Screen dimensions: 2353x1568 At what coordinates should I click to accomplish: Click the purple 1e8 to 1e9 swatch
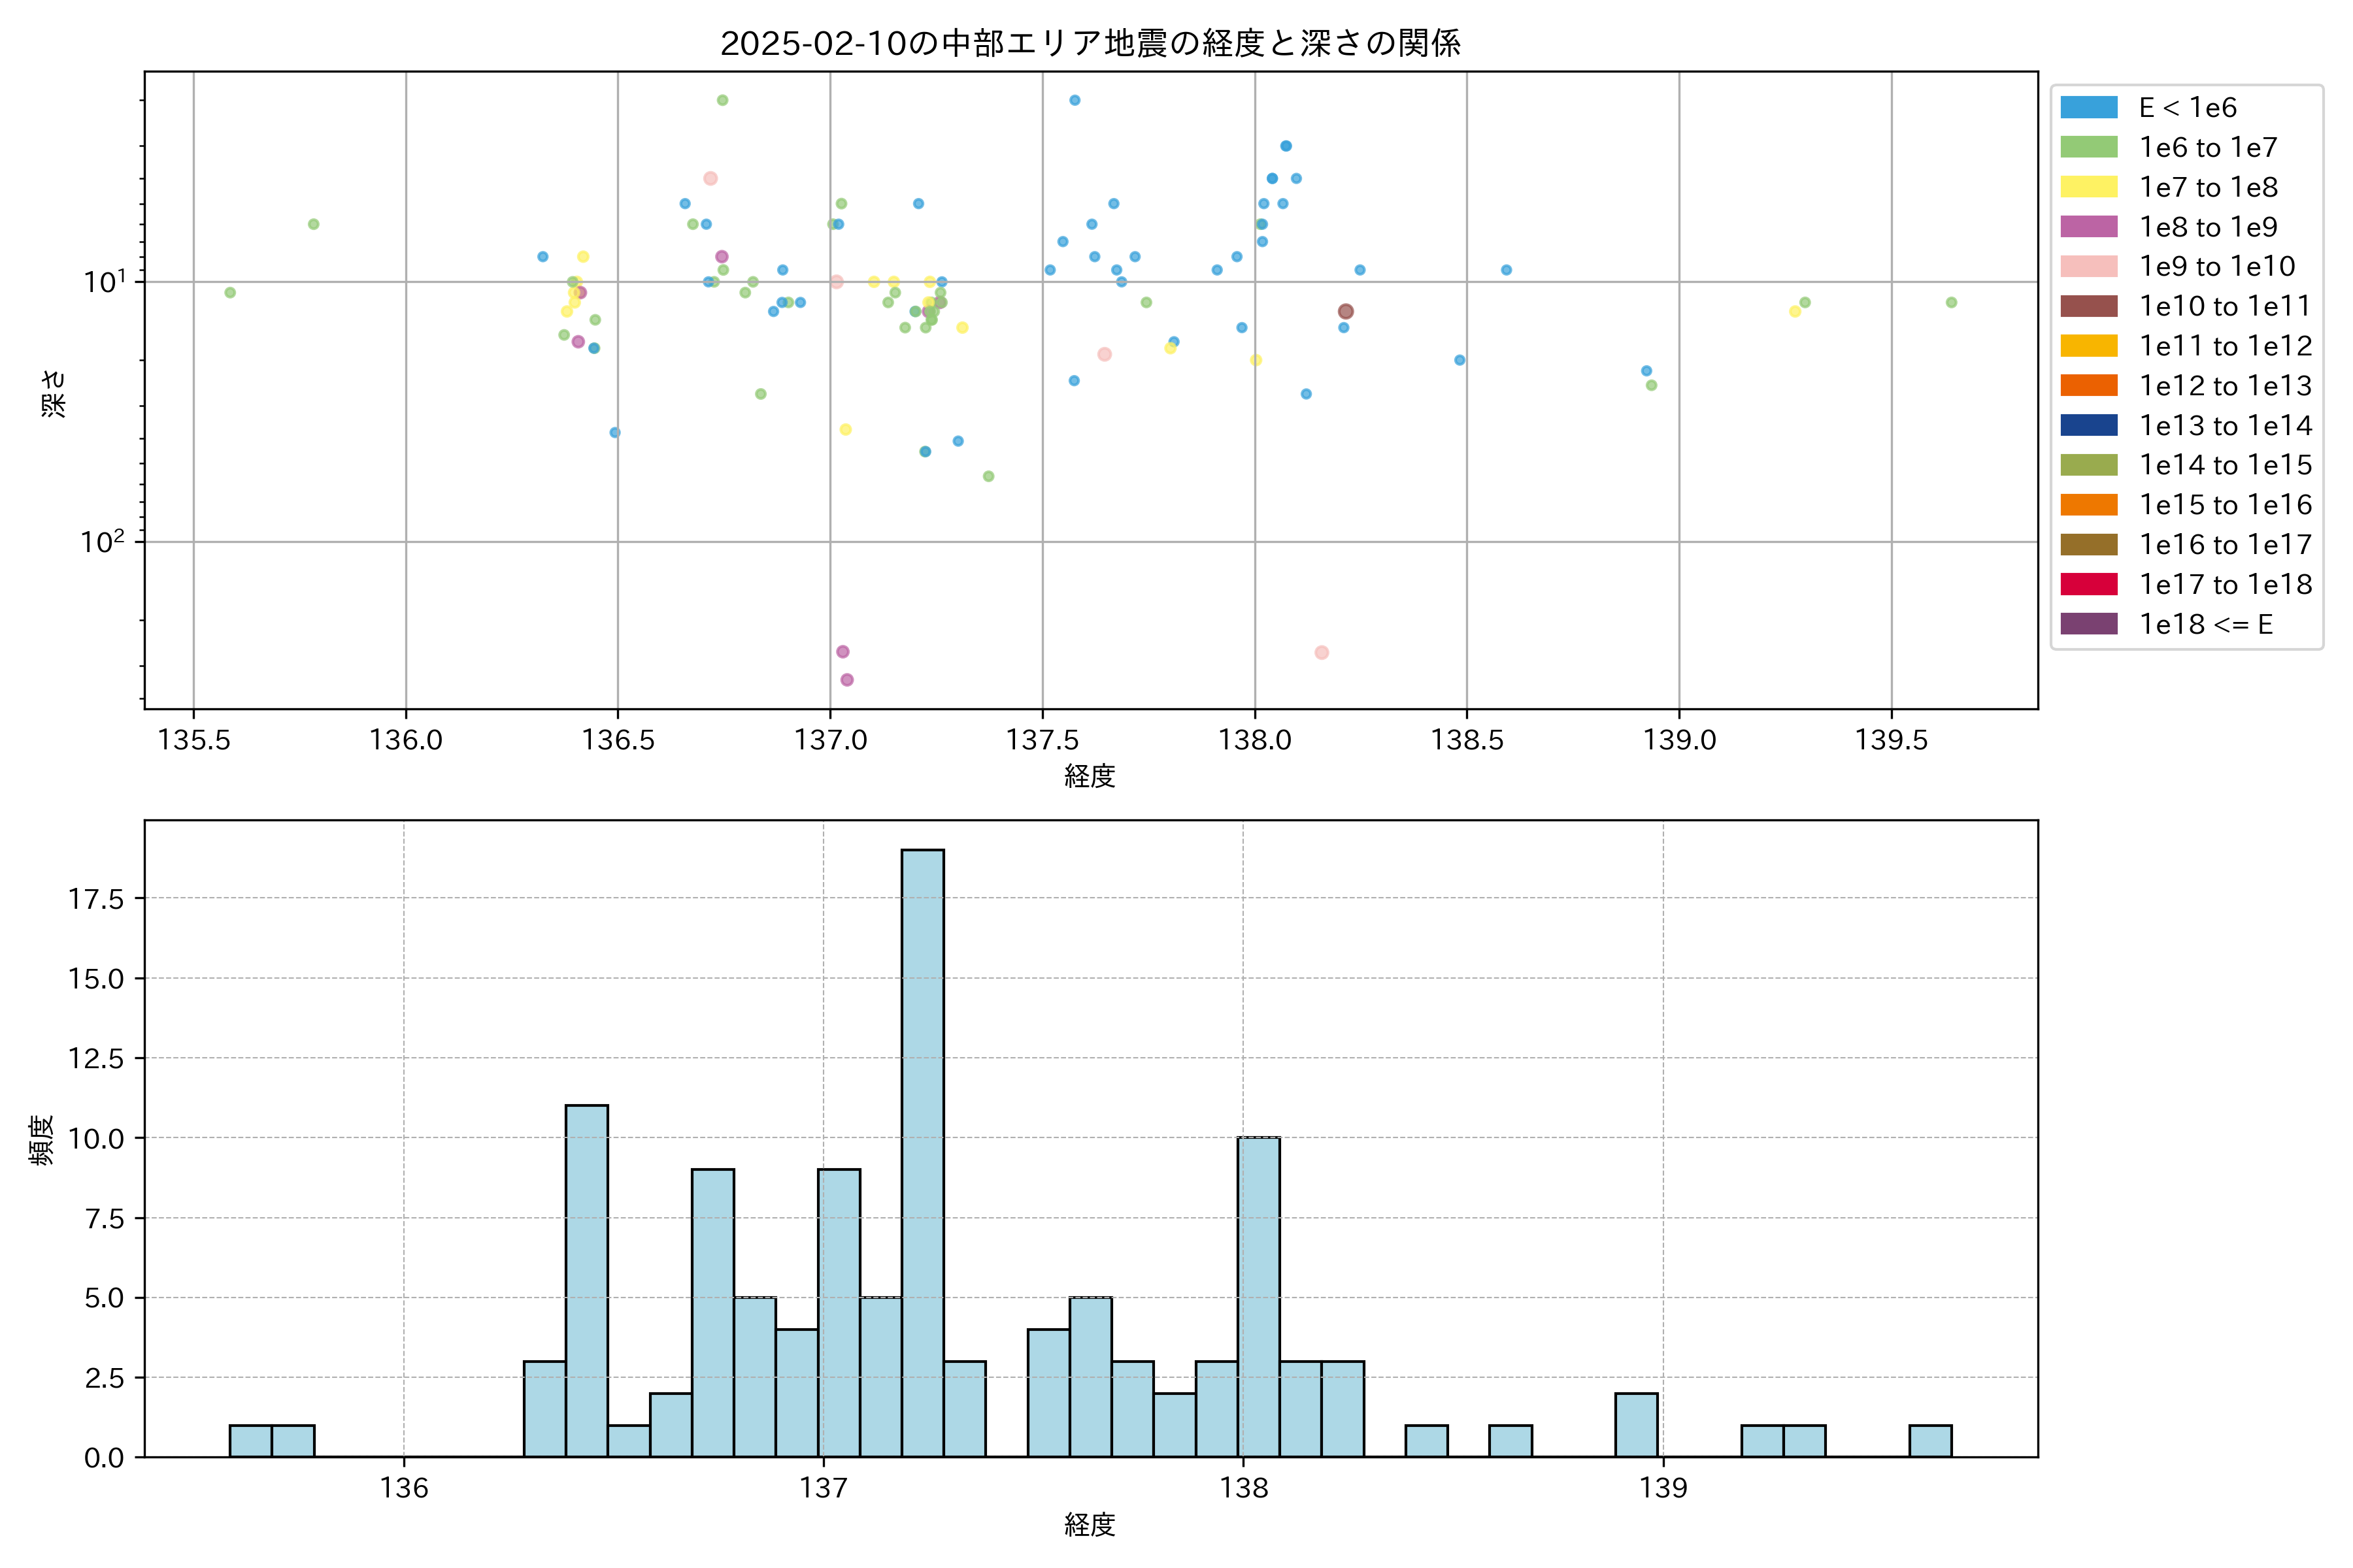click(2088, 227)
